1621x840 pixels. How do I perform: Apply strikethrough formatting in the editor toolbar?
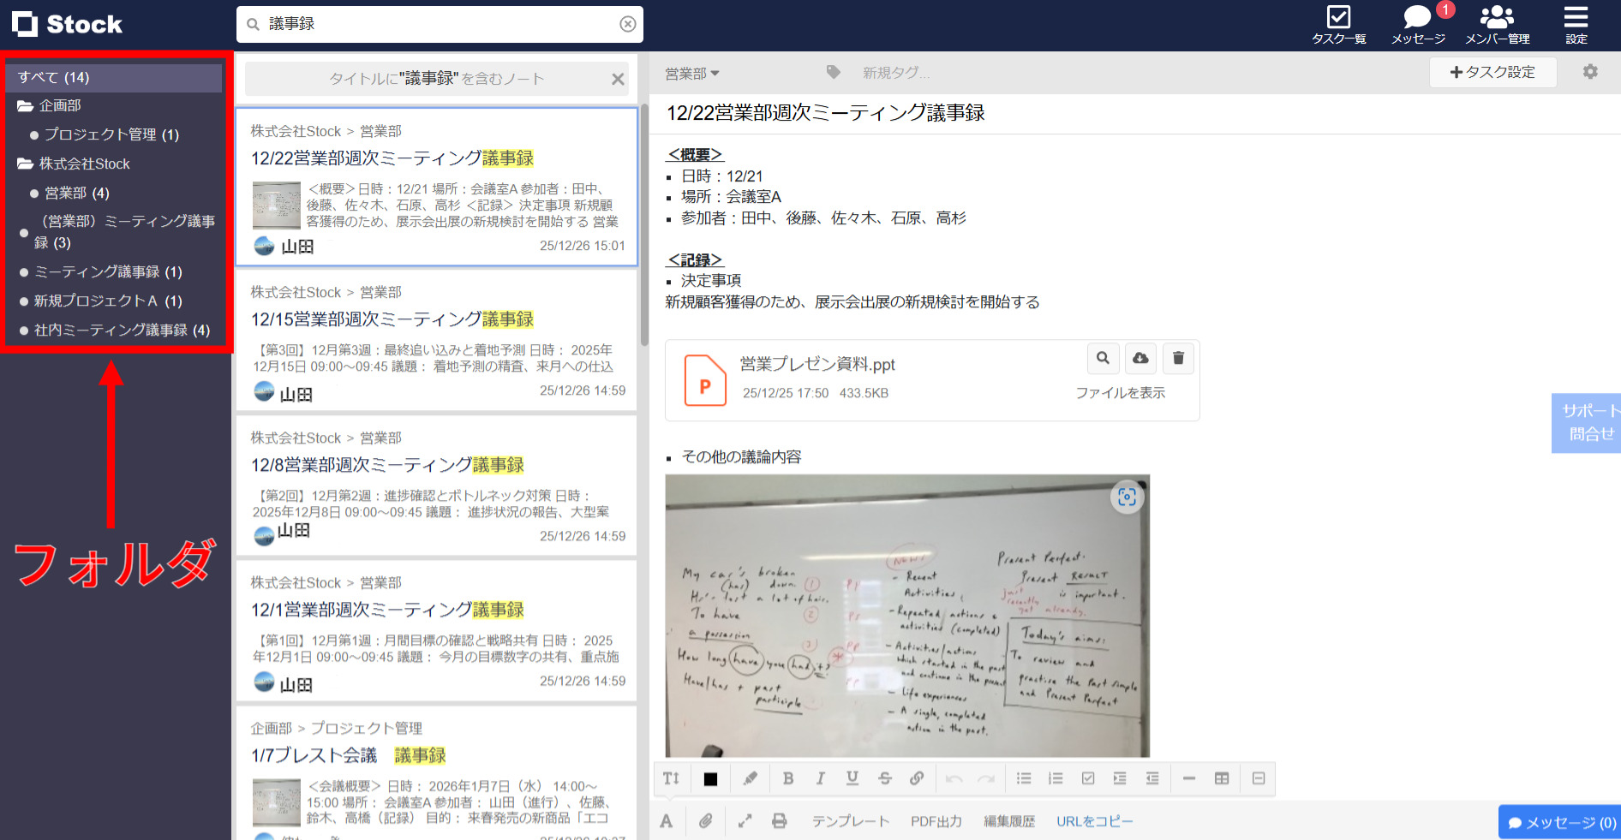[x=885, y=778]
